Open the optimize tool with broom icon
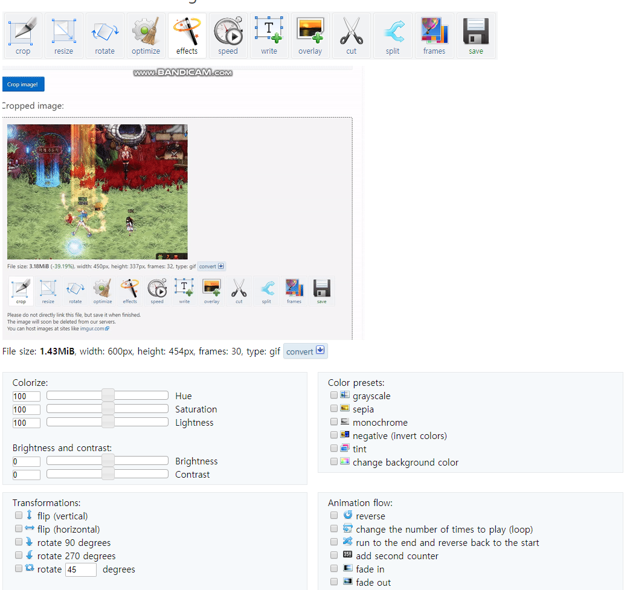This screenshot has height=590, width=630. 146,36
